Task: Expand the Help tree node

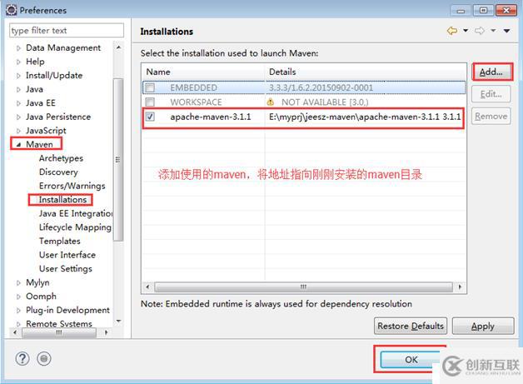Action: pyautogui.click(x=18, y=62)
